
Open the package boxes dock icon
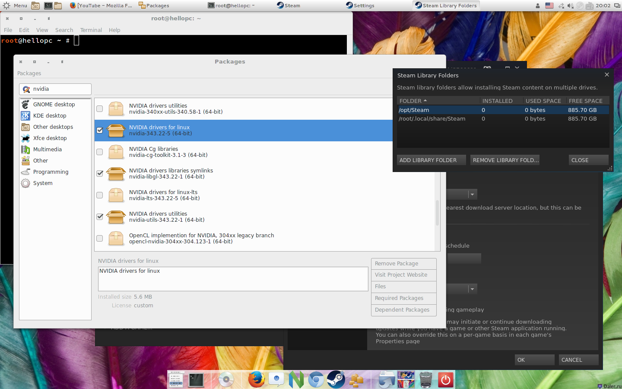tap(356, 379)
